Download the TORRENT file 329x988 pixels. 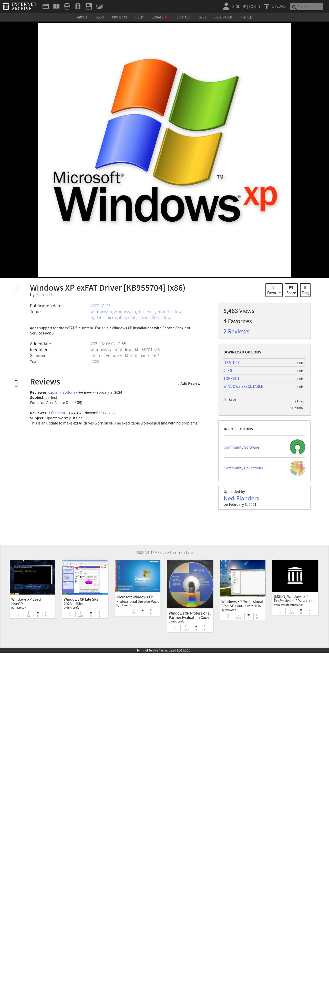click(231, 379)
